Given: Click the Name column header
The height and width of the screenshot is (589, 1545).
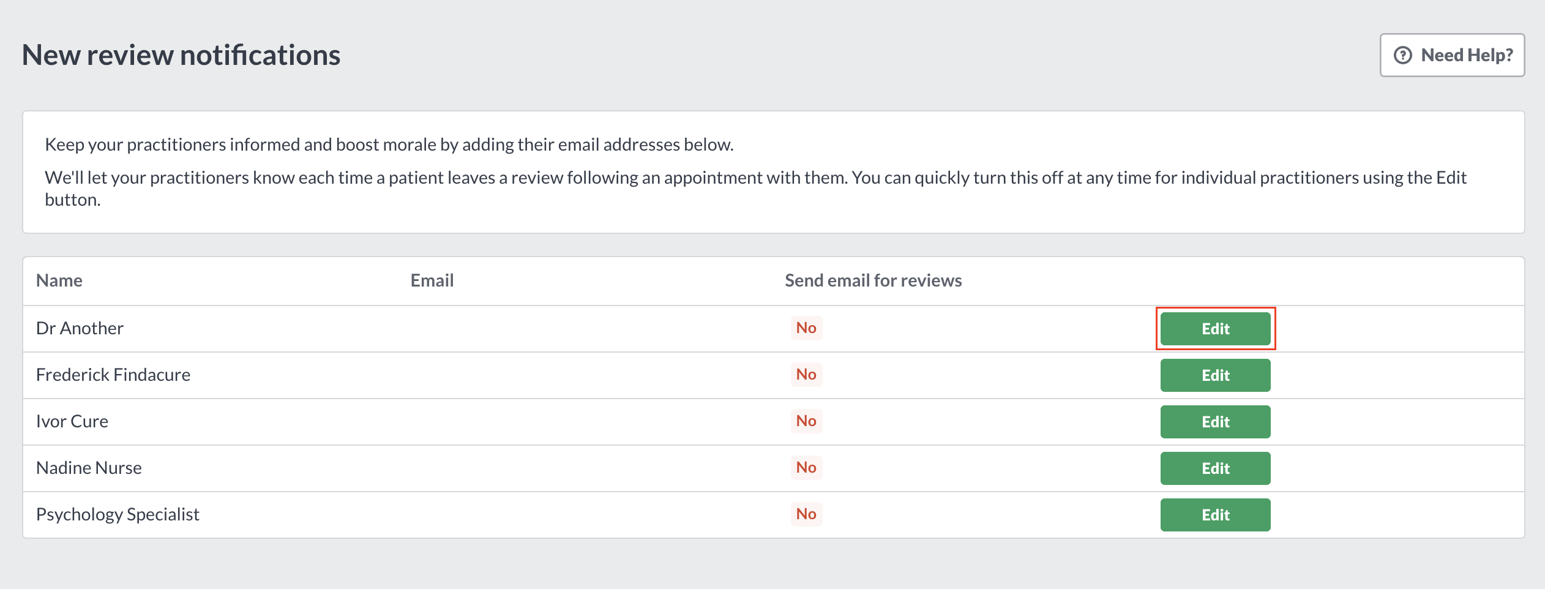Looking at the screenshot, I should pyautogui.click(x=59, y=280).
